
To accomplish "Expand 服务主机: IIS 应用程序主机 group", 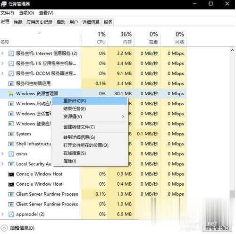I will click(x=2, y=63).
